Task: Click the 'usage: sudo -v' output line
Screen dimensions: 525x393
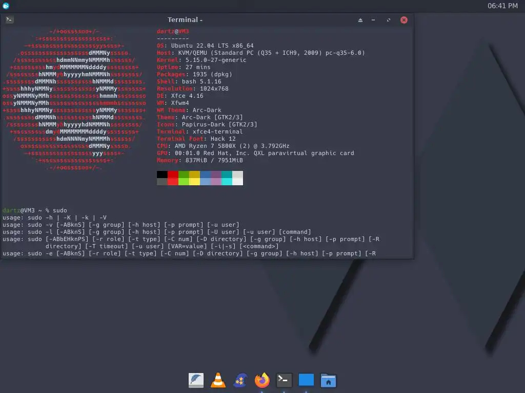Action: 121,225
